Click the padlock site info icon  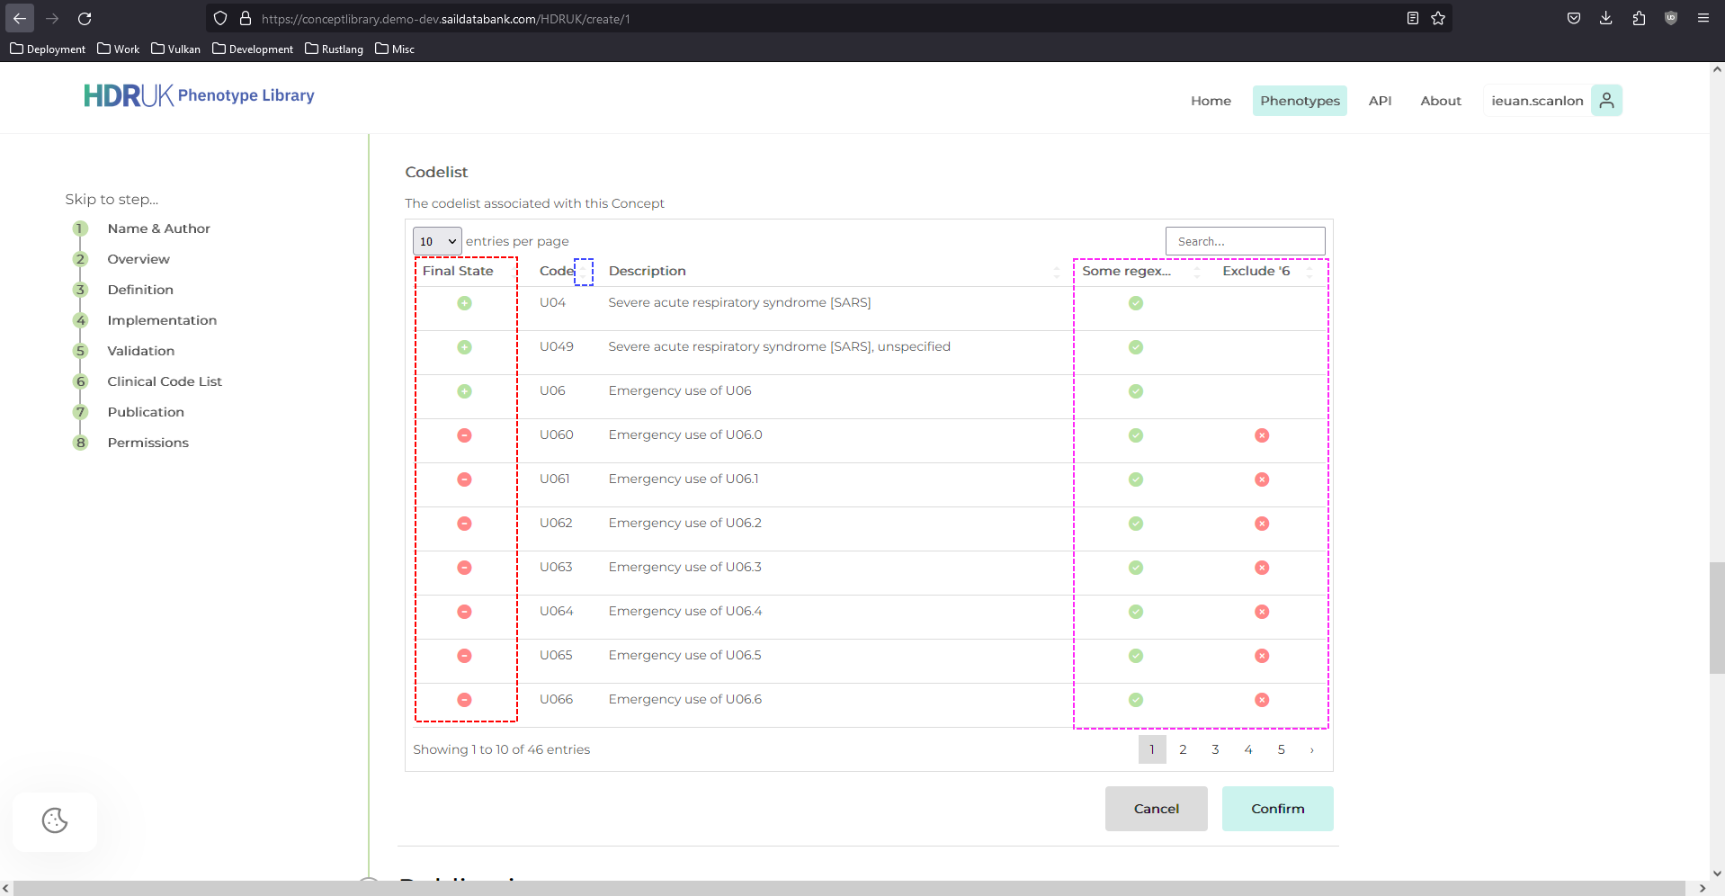245,18
